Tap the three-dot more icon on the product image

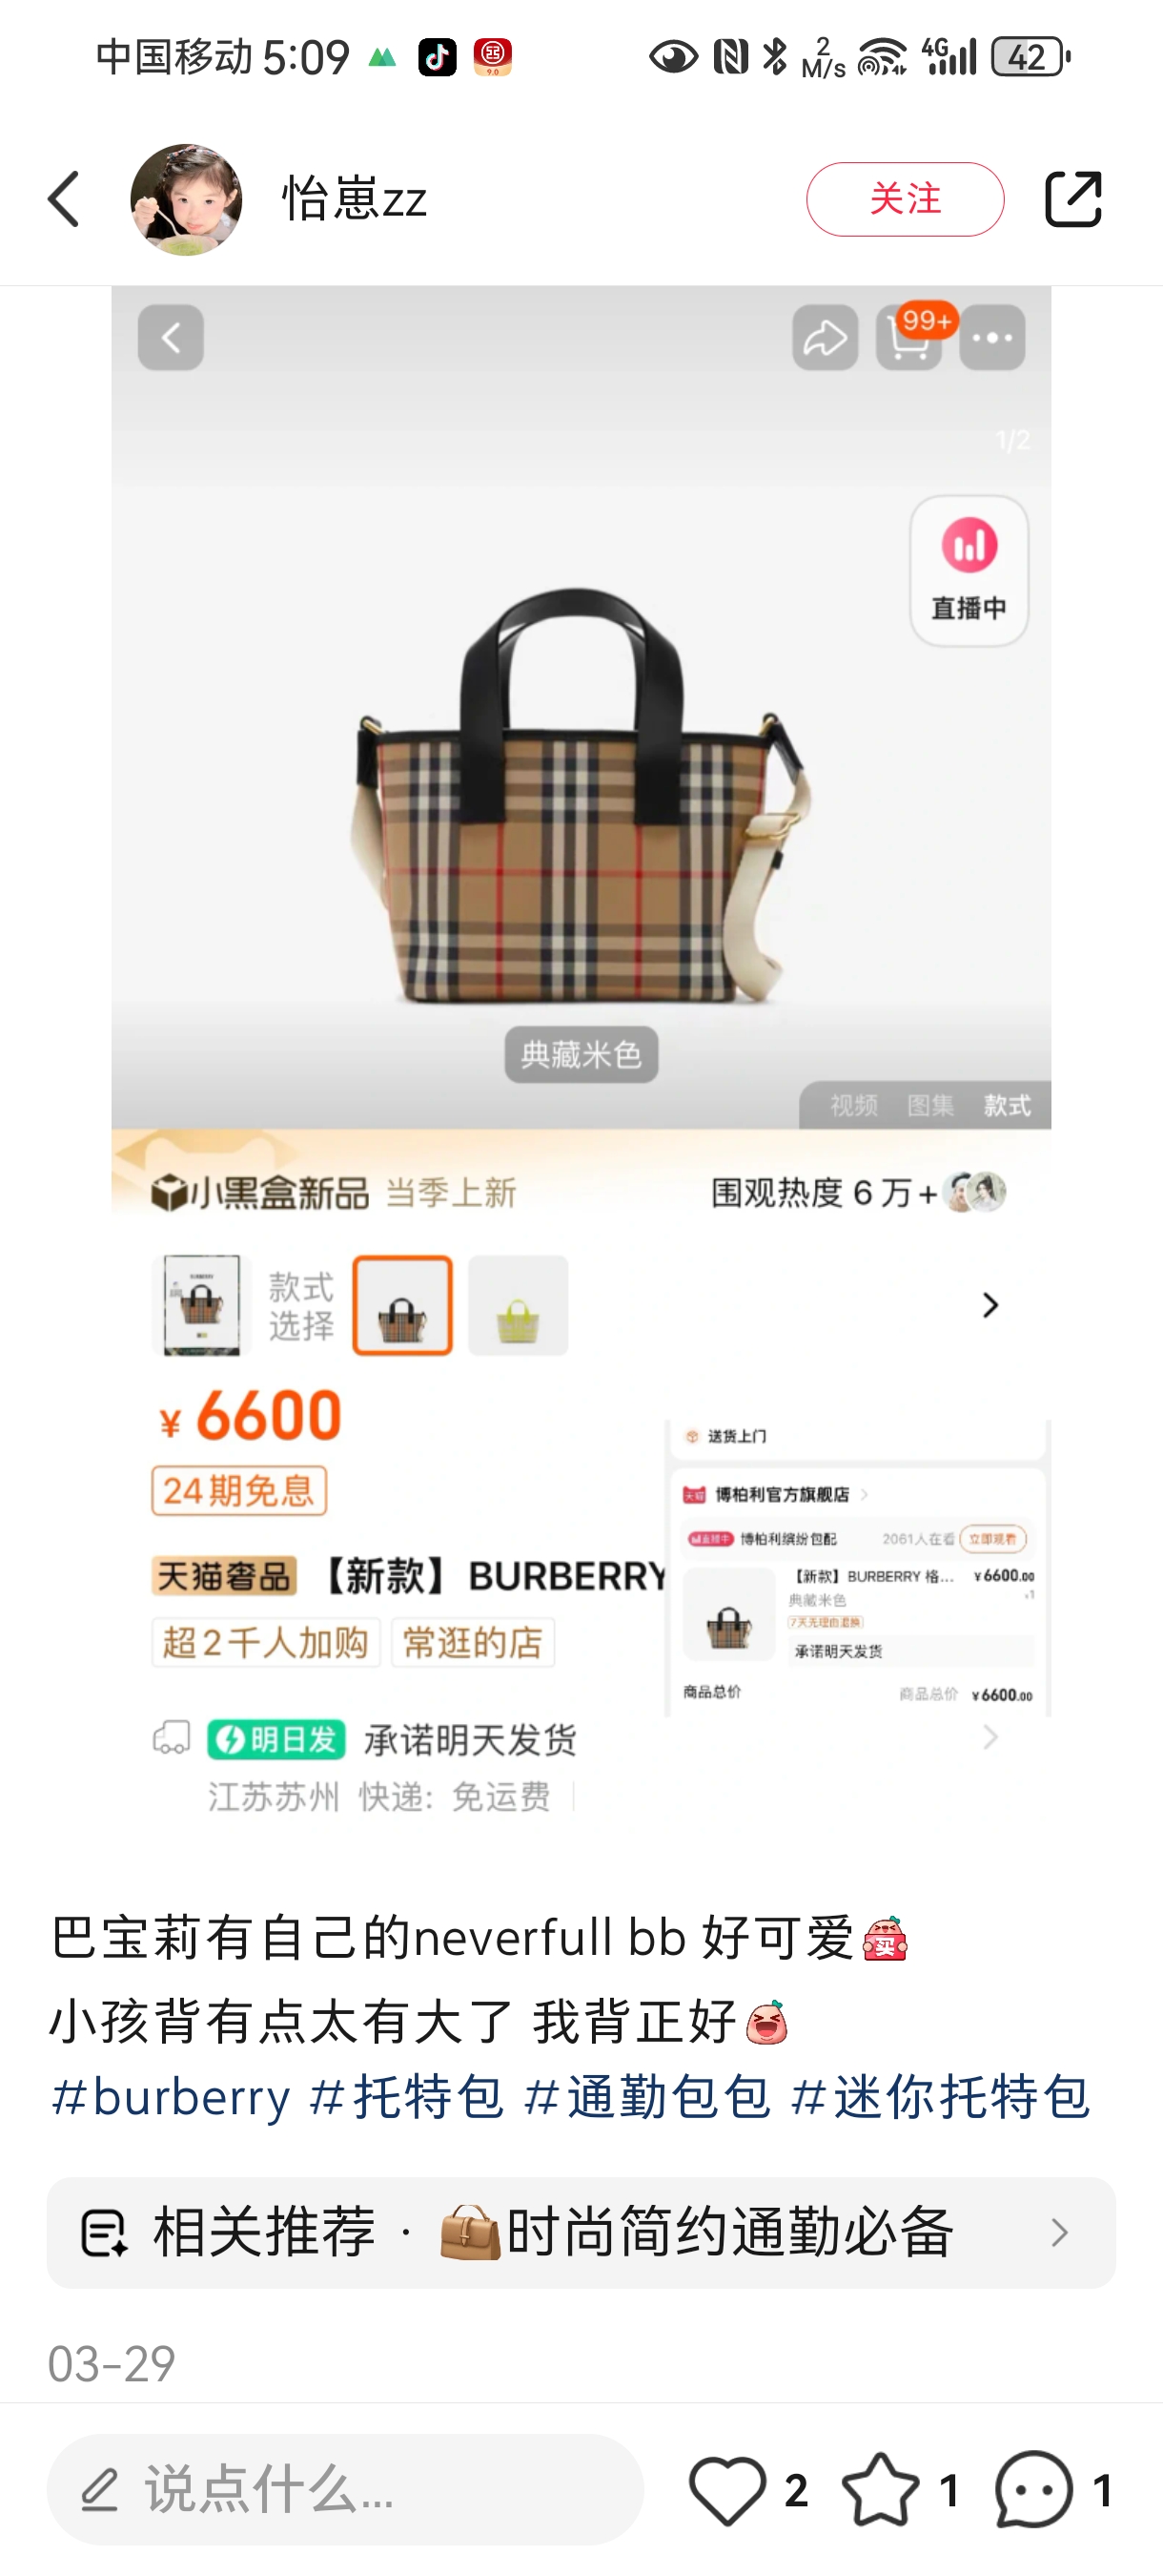tap(992, 338)
